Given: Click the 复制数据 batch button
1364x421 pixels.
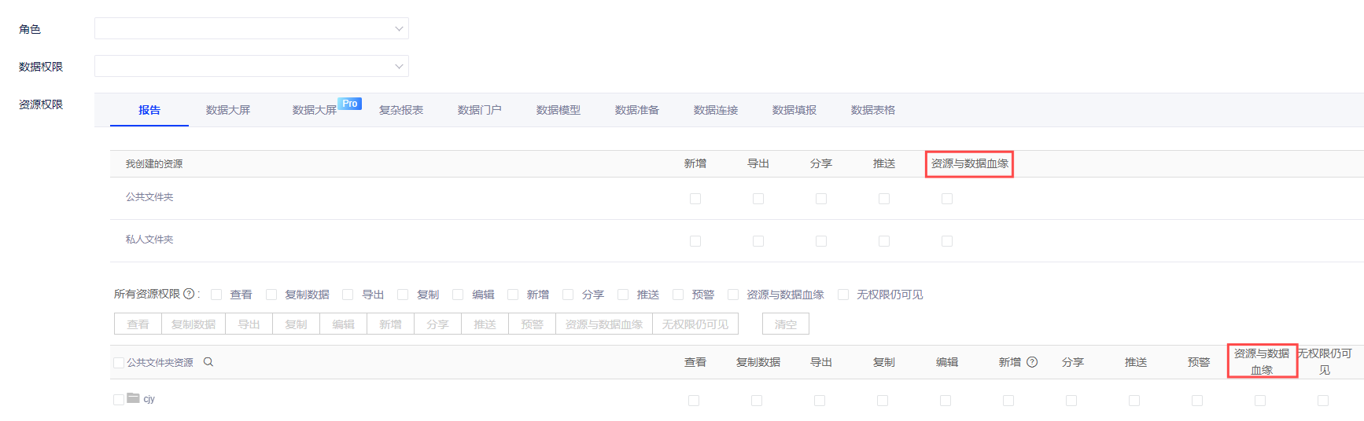Looking at the screenshot, I should [x=194, y=324].
